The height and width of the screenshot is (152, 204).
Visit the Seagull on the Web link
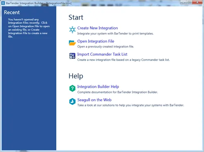(94, 100)
